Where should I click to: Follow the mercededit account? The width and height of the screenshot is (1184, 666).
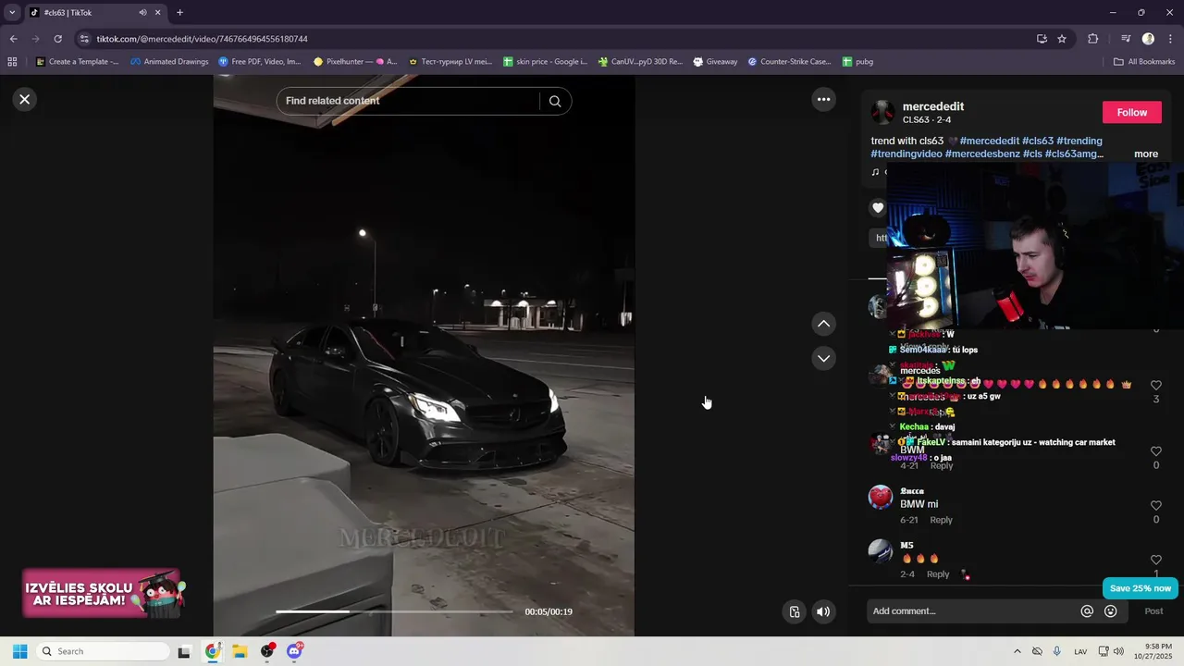coord(1131,112)
